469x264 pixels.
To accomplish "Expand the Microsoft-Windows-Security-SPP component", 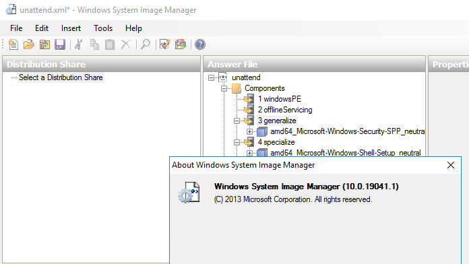I will point(250,131).
